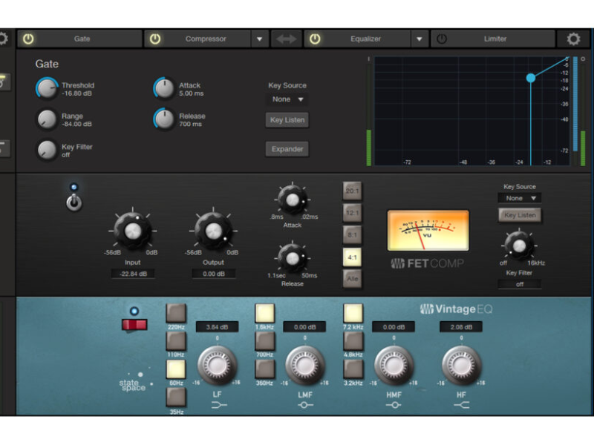
Task: Click the FET Comp Key Filter off field
Action: tap(519, 284)
